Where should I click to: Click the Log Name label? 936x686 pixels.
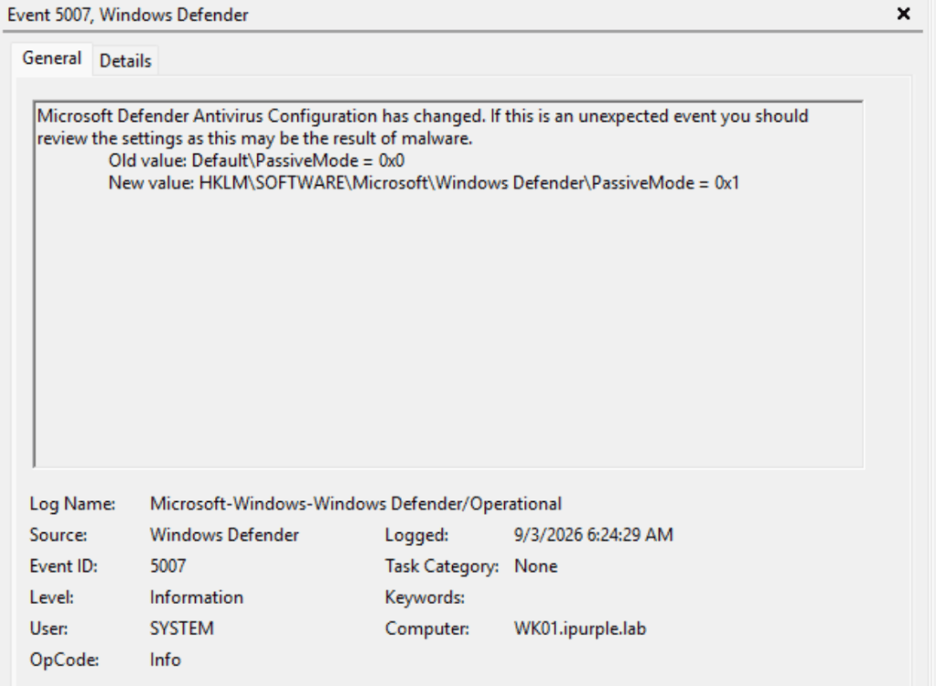72,503
